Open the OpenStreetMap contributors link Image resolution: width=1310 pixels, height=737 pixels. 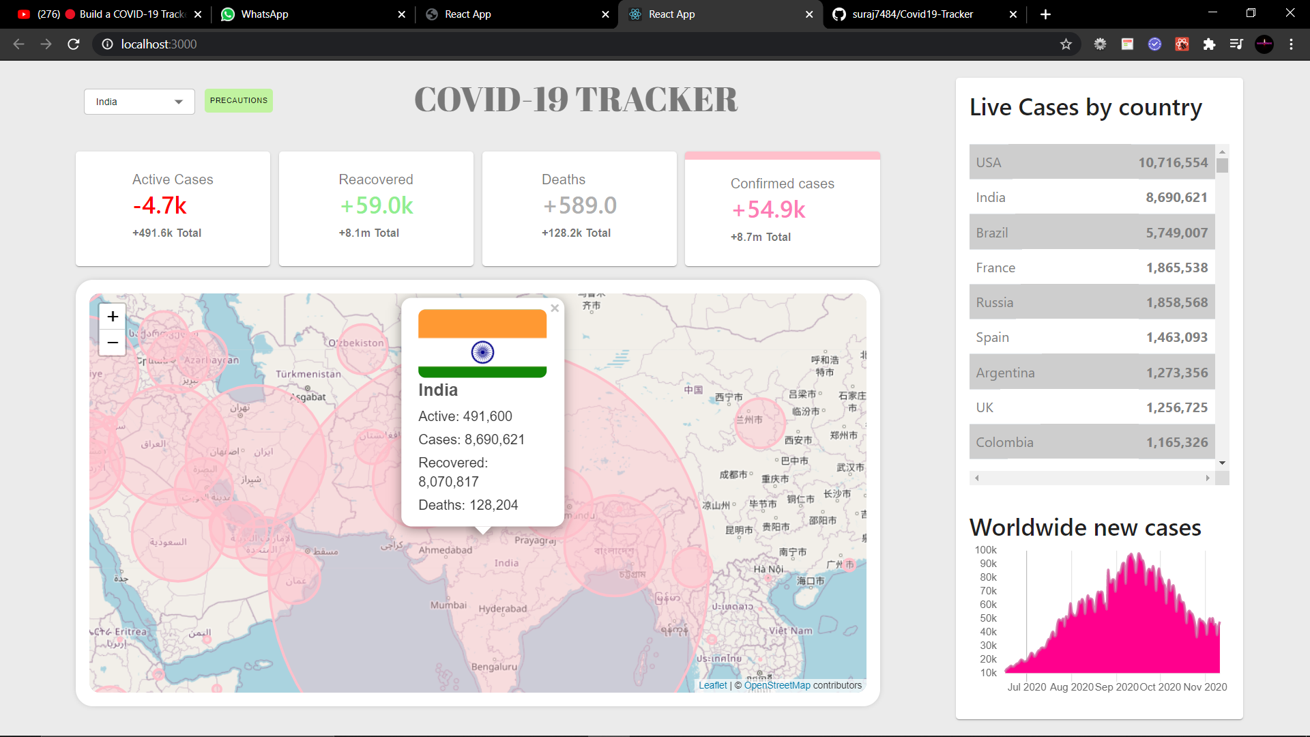tap(777, 685)
